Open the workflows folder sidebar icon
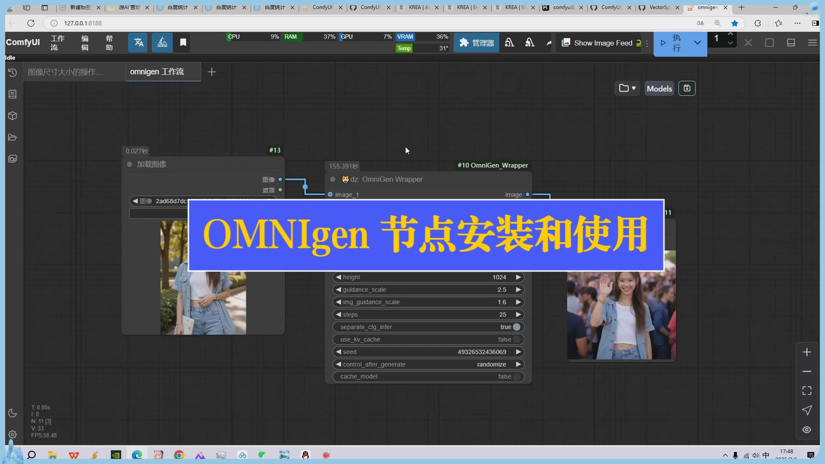This screenshot has width=825, height=464. click(x=12, y=137)
